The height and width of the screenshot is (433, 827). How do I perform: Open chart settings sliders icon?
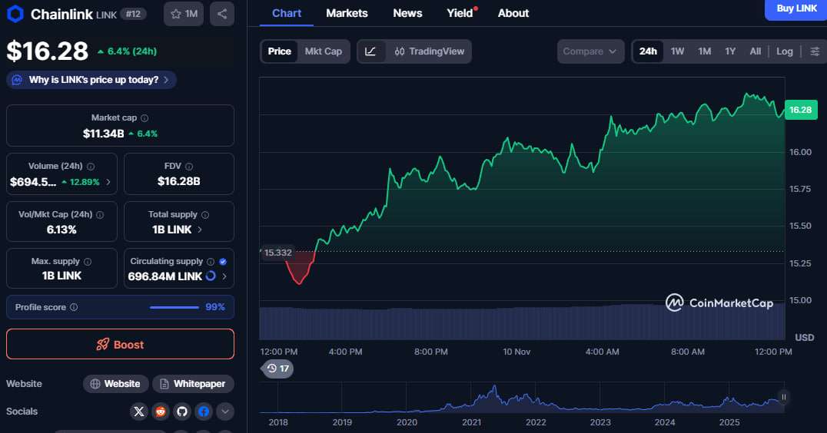tap(815, 51)
